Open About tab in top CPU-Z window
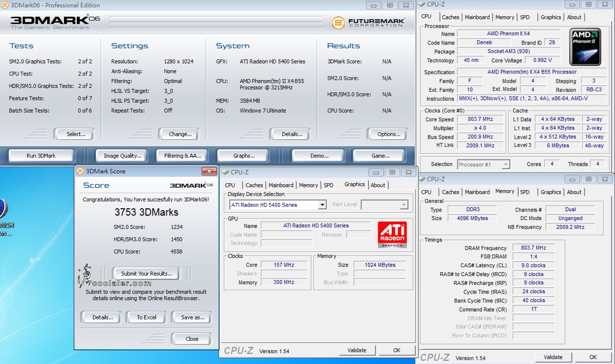The height and width of the screenshot is (364, 615). (574, 17)
